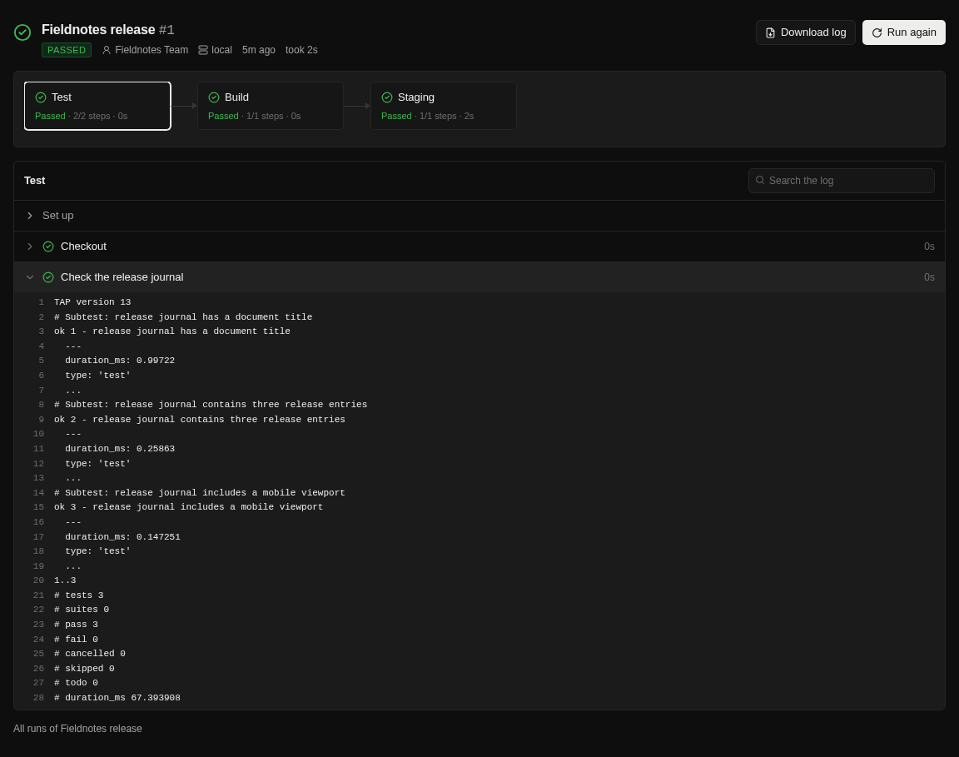Click the Test section heading above the log
Viewport: 959px width, 757px height.
35,181
